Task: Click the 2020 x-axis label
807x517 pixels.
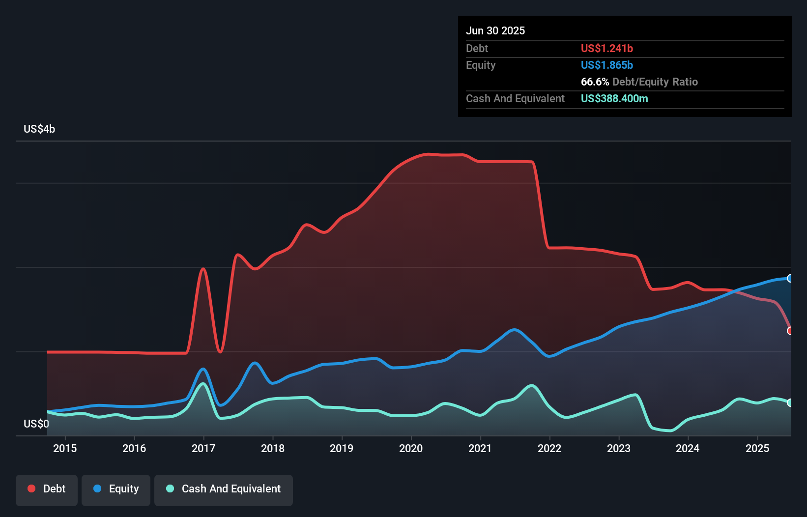Action: (x=411, y=448)
